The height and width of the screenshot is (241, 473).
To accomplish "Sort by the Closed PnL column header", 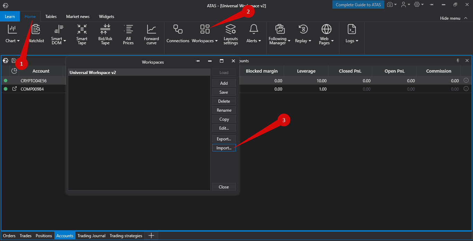I will tap(350, 71).
